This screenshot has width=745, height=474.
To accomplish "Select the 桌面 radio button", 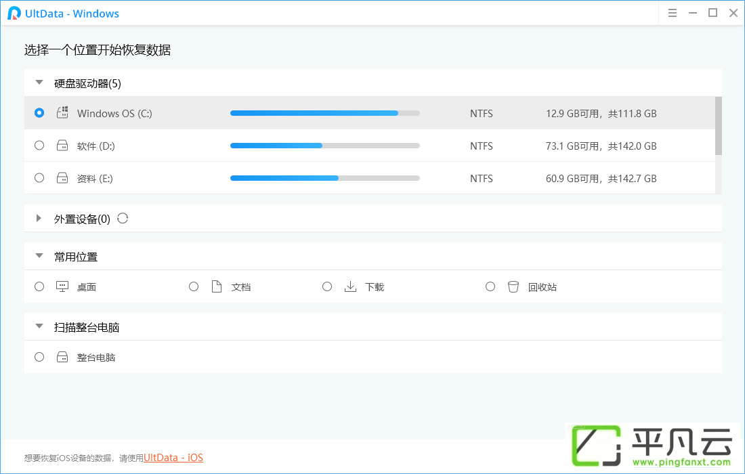I will coord(39,286).
